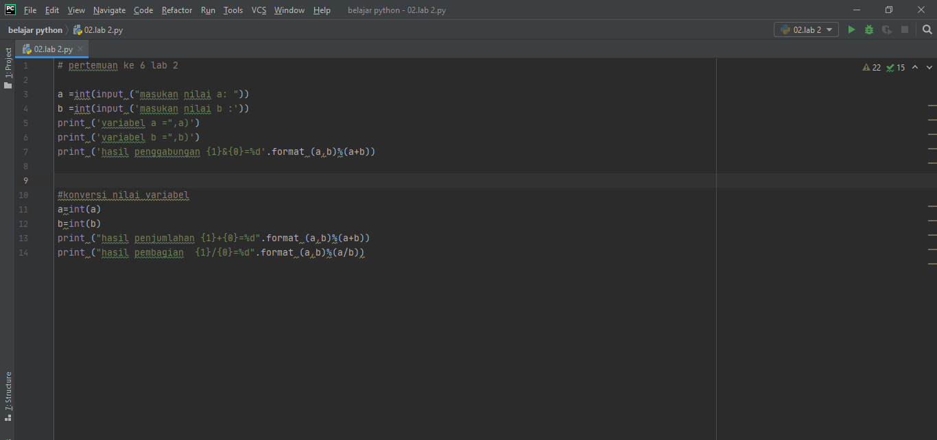Open the Refactor menu

coord(176,10)
